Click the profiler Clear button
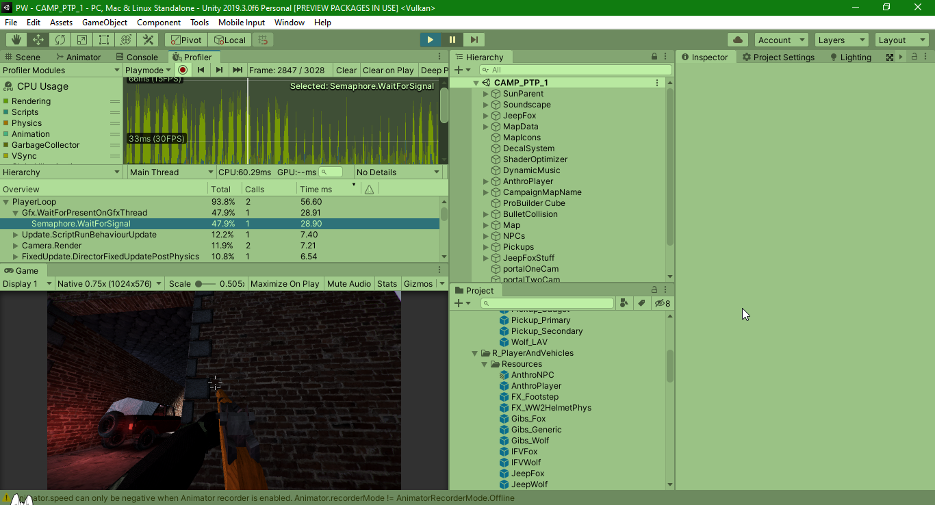The image size is (935, 505). point(346,70)
